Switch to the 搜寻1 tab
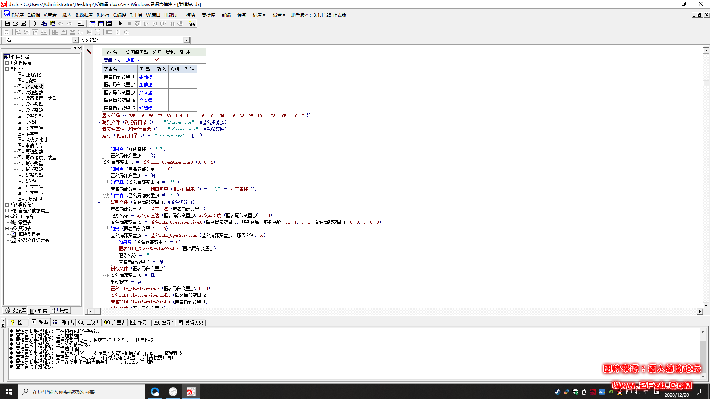Screen dimensions: 710x399 (x=140, y=323)
